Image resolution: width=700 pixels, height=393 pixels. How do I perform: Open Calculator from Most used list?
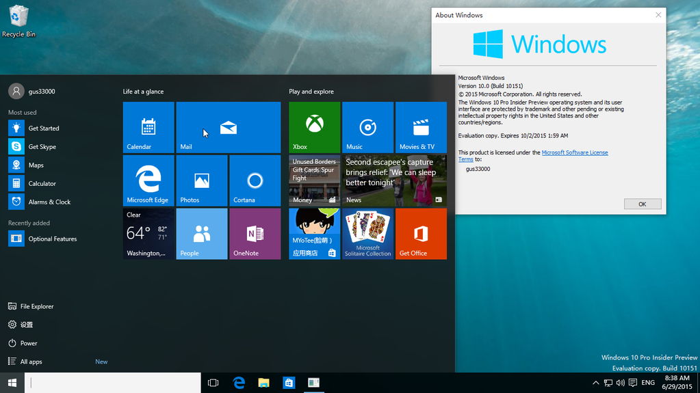coord(58,183)
